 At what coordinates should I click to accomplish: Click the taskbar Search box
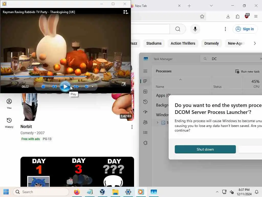41,192
